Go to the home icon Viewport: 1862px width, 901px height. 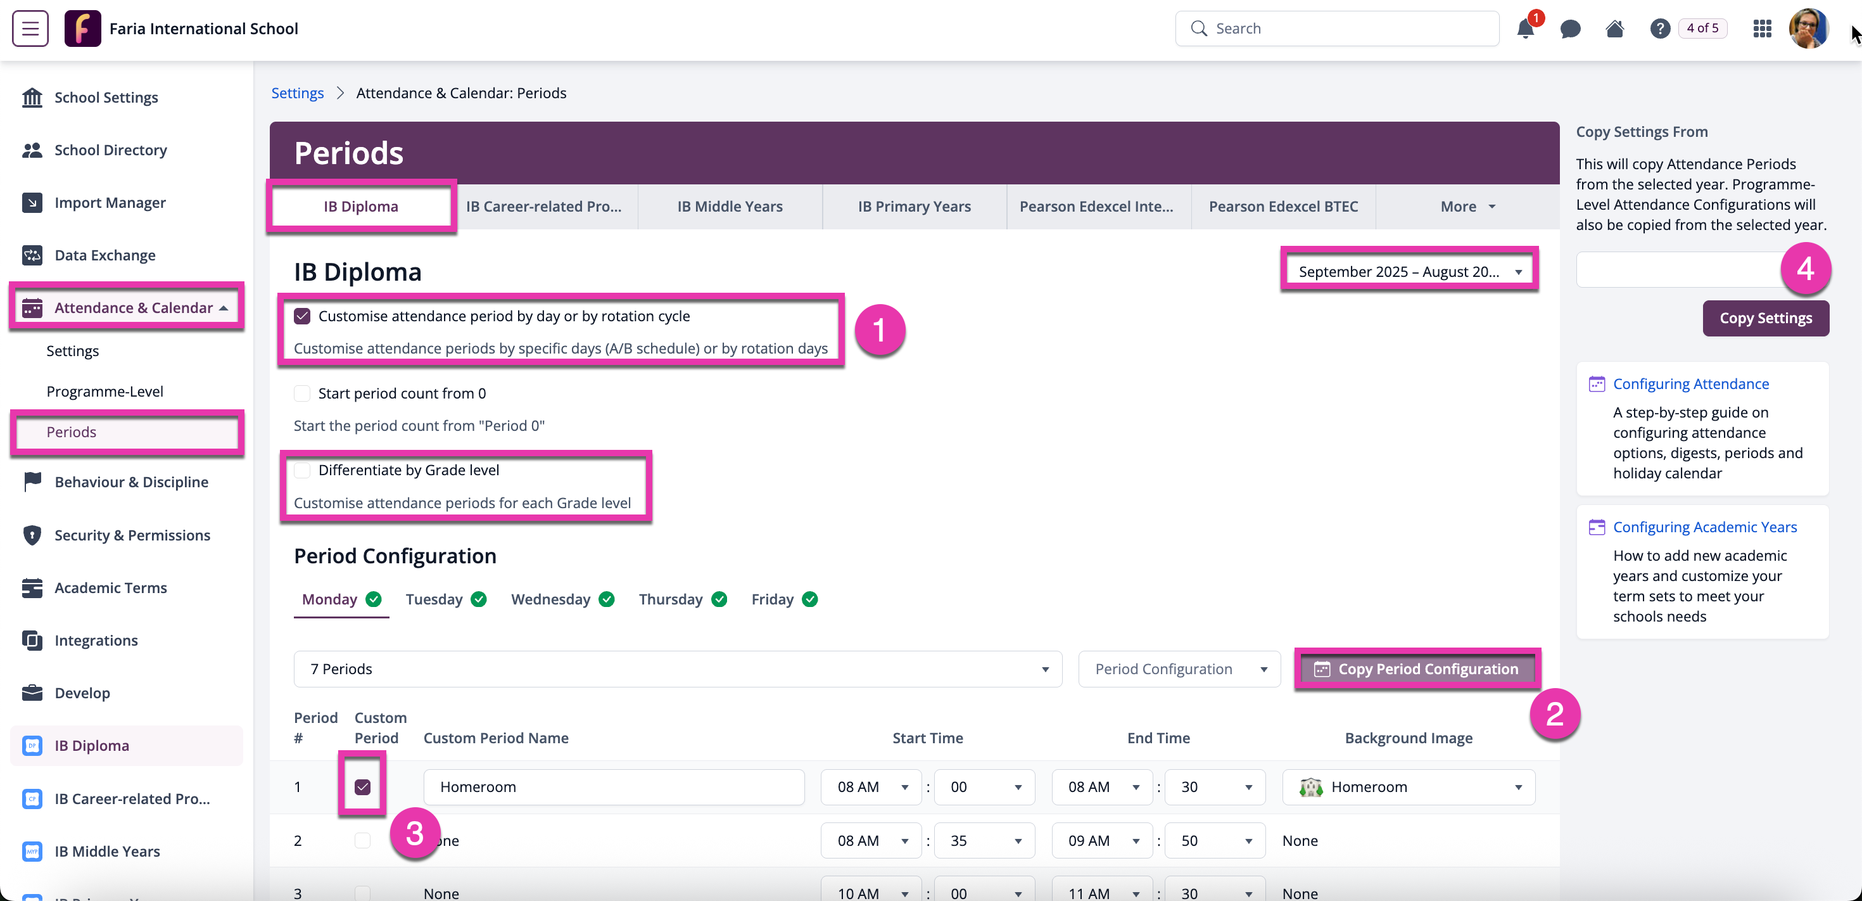tap(1615, 29)
